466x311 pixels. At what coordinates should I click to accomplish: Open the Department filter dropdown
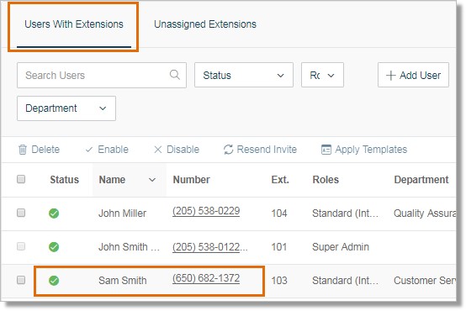[66, 108]
